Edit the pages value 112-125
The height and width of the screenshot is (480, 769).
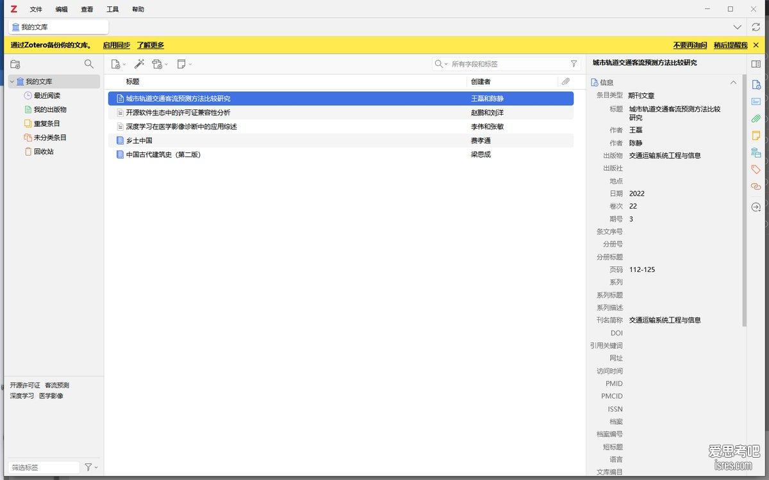coord(642,269)
